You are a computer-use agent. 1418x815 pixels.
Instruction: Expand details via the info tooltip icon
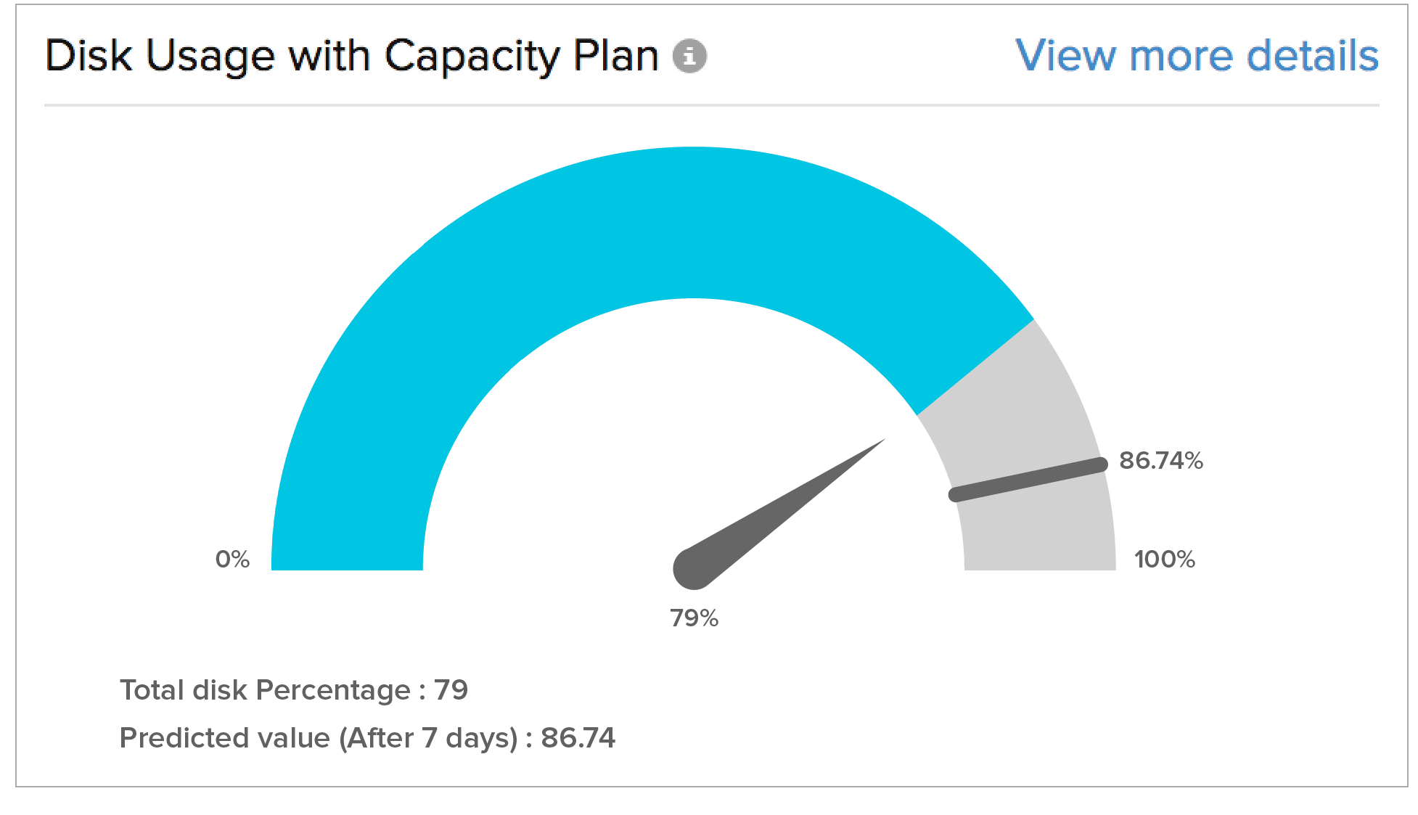coord(689,57)
